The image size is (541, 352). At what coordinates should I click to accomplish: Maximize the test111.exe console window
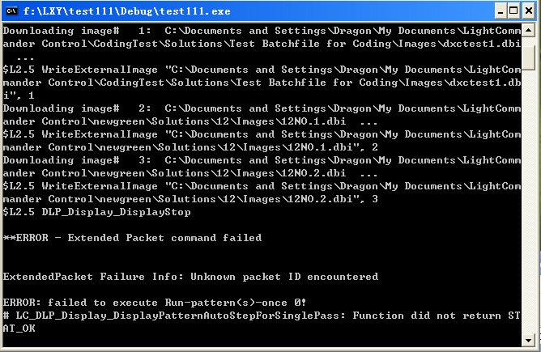[x=513, y=11]
